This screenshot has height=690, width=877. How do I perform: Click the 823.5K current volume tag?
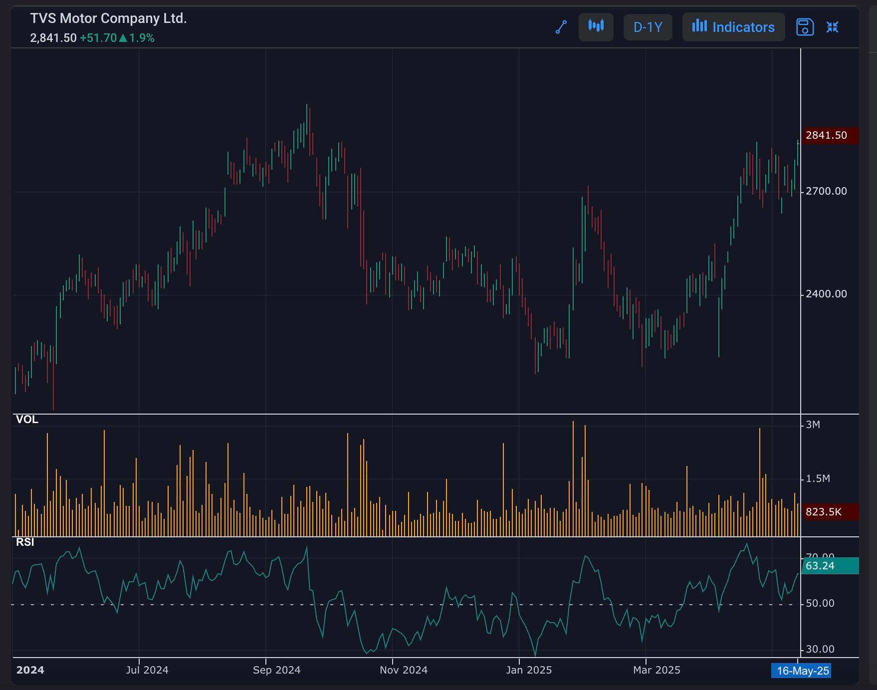(x=830, y=512)
